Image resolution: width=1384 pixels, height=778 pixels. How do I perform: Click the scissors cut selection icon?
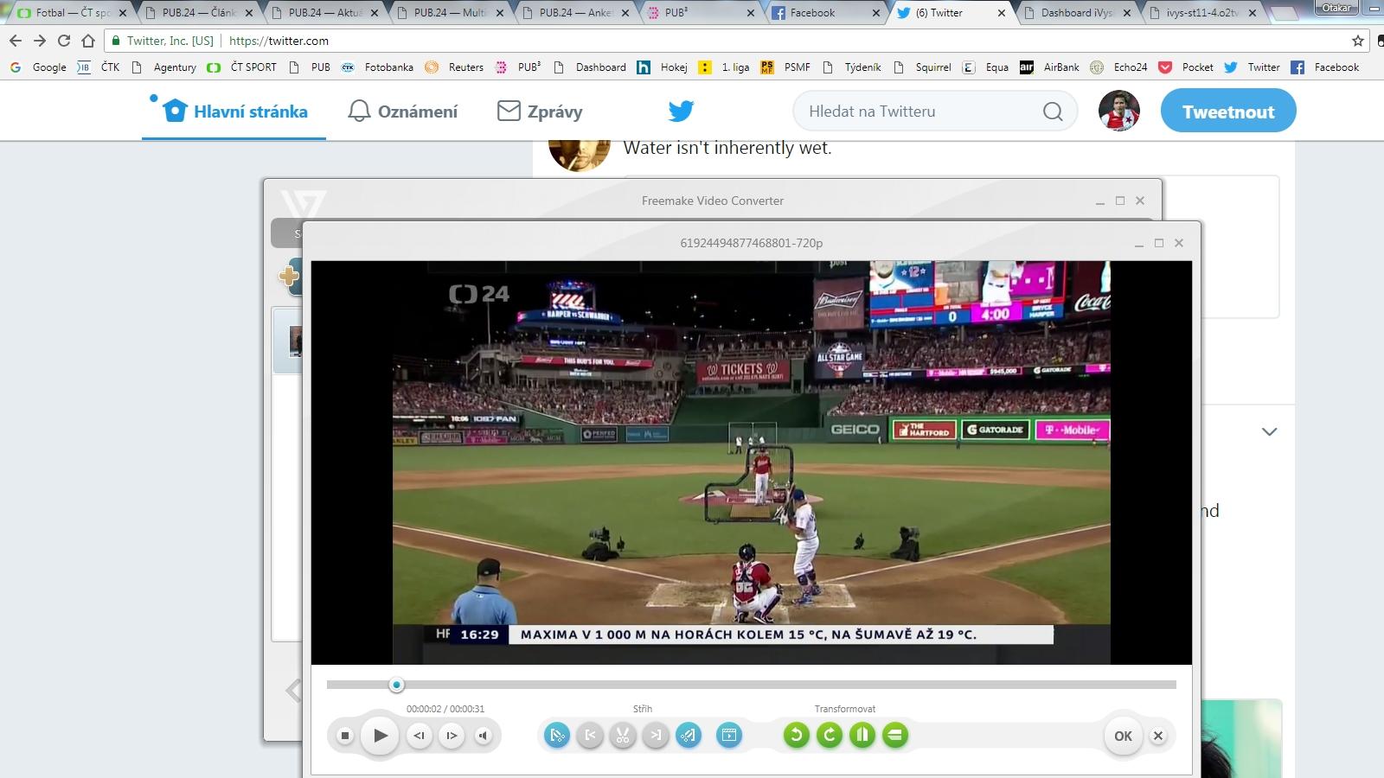[x=623, y=736]
